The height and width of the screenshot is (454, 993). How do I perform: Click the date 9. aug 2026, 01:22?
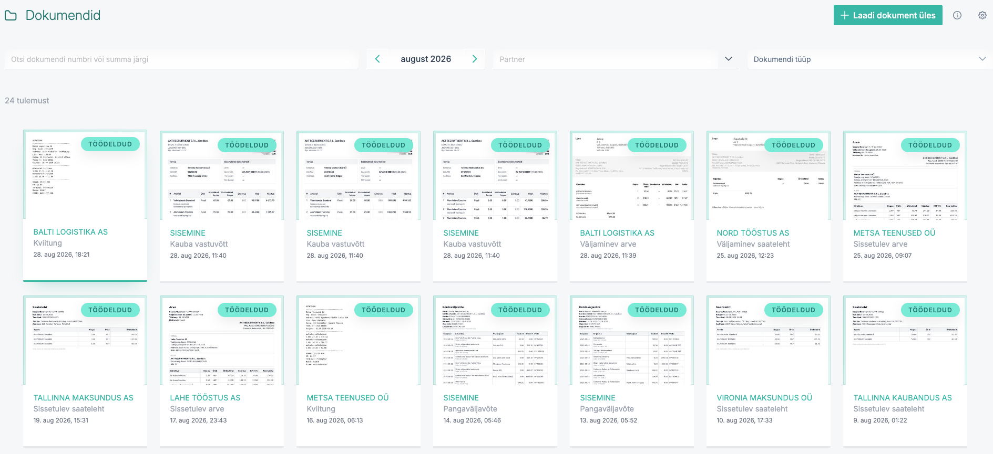click(880, 420)
